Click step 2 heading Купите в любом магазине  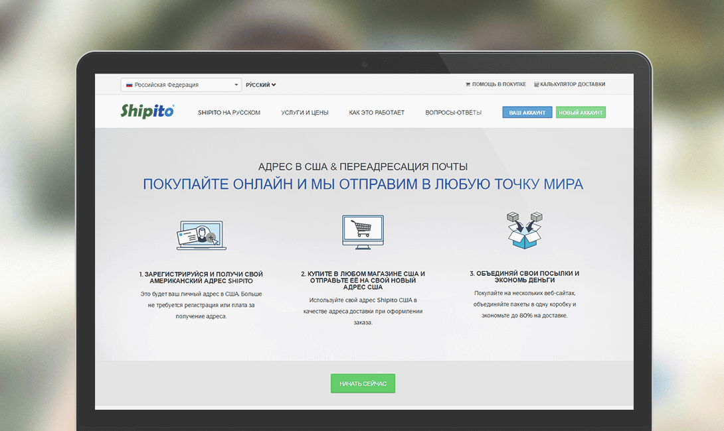point(363,280)
